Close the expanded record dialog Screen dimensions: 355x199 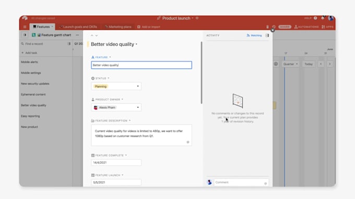pos(273,30)
